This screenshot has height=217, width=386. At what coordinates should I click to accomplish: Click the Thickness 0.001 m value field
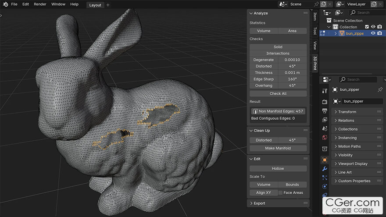point(292,73)
